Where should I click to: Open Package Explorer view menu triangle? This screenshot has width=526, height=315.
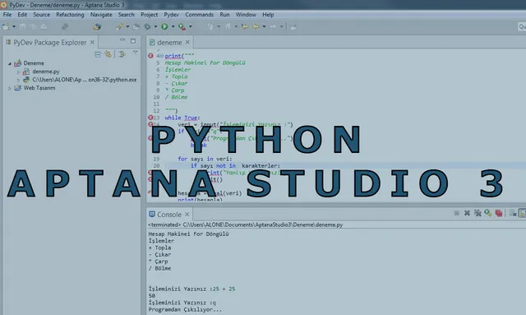coord(135,53)
